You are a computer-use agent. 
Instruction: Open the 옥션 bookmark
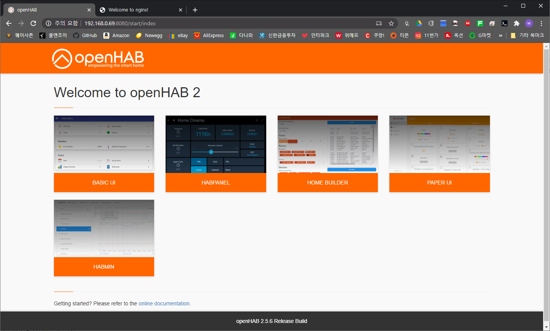coord(454,35)
